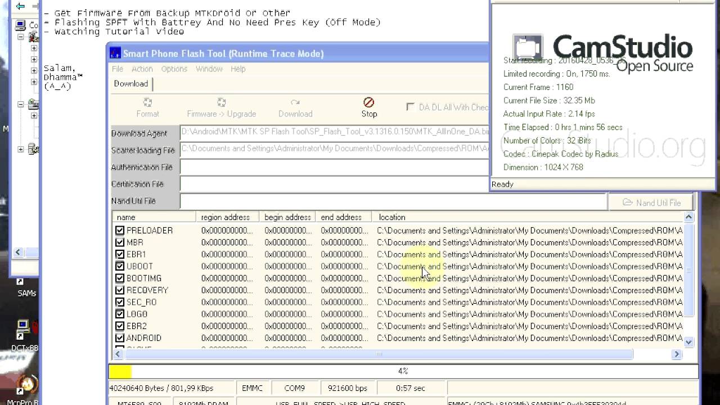Open the File menu
The height and width of the screenshot is (405, 720).
(117, 69)
